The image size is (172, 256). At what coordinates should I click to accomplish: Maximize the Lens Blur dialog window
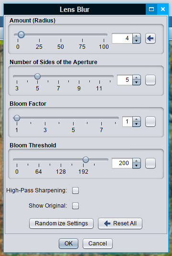pos(151,9)
